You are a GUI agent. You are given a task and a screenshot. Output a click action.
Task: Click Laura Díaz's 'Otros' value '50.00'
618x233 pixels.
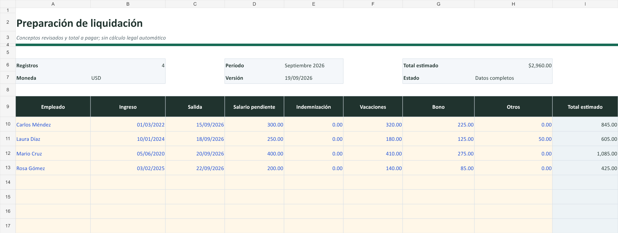pos(513,139)
